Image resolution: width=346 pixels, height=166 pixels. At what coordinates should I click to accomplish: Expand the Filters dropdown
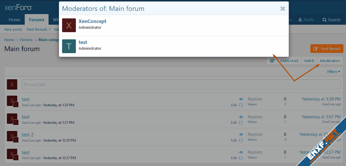point(334,72)
